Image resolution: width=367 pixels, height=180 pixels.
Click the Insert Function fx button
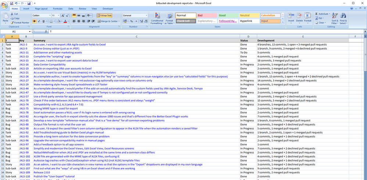46,31
